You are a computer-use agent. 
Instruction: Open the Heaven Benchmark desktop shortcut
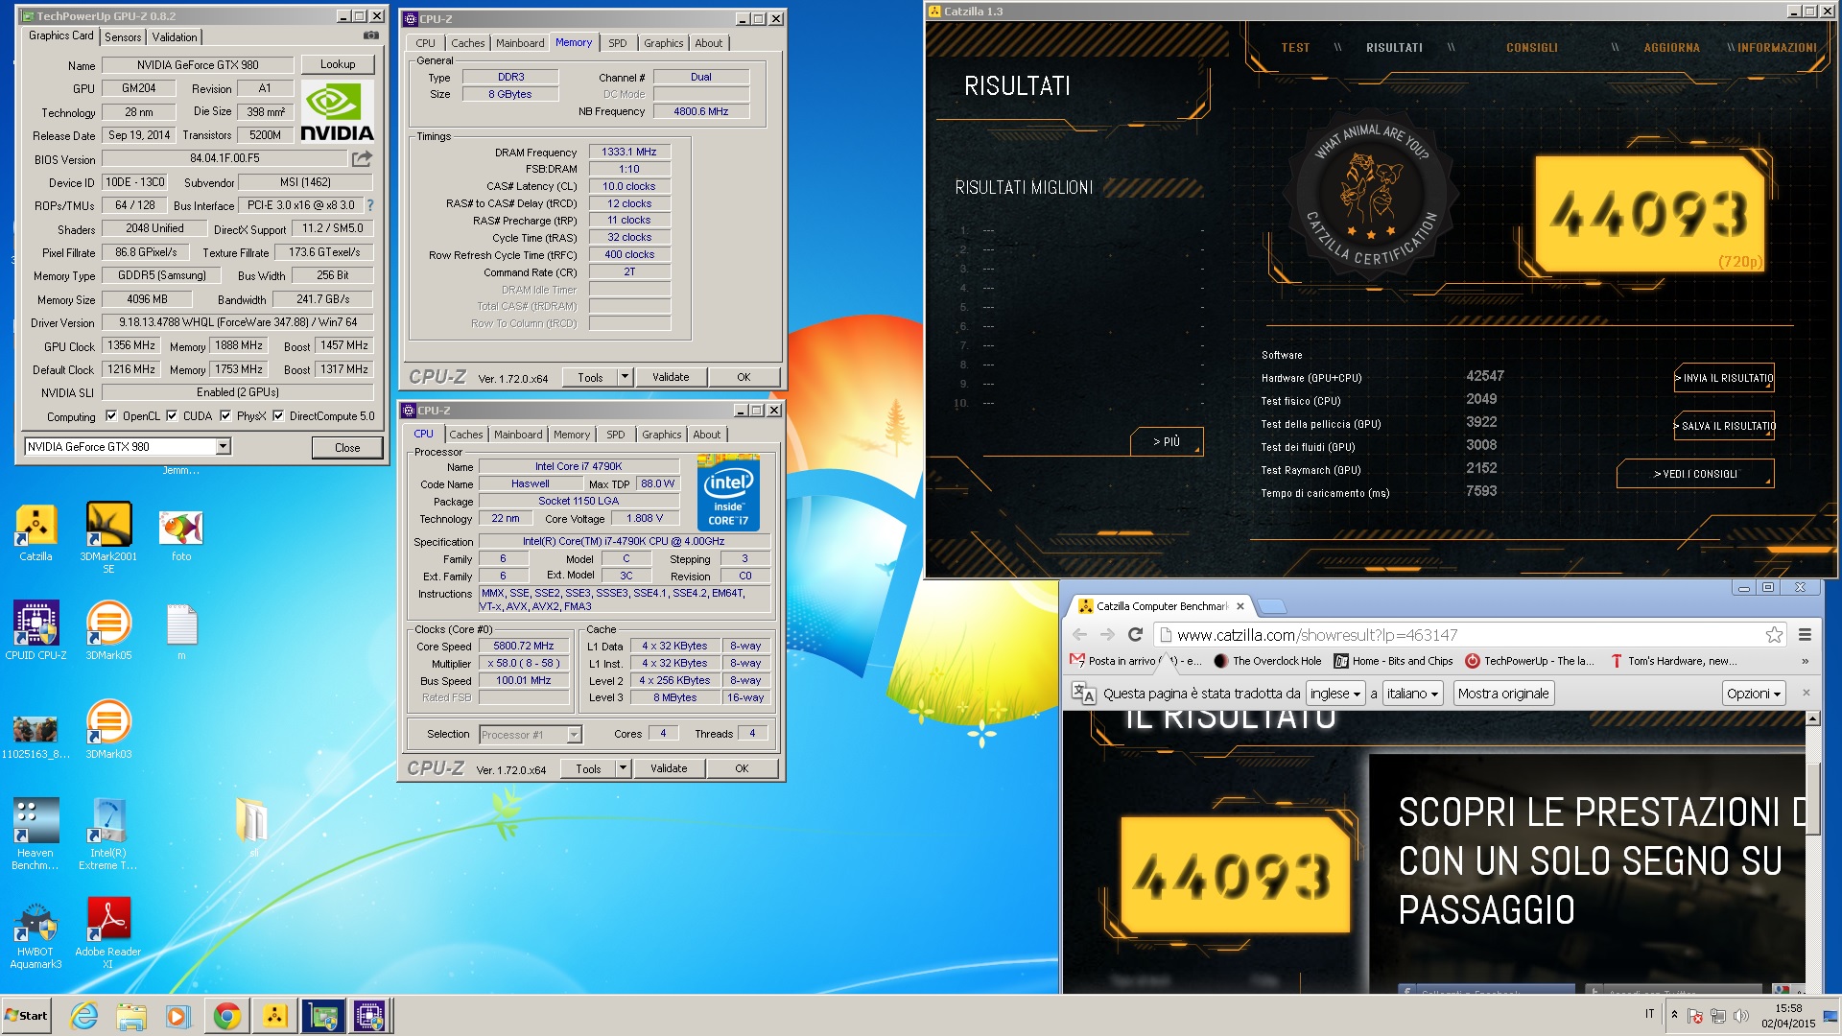(x=35, y=834)
